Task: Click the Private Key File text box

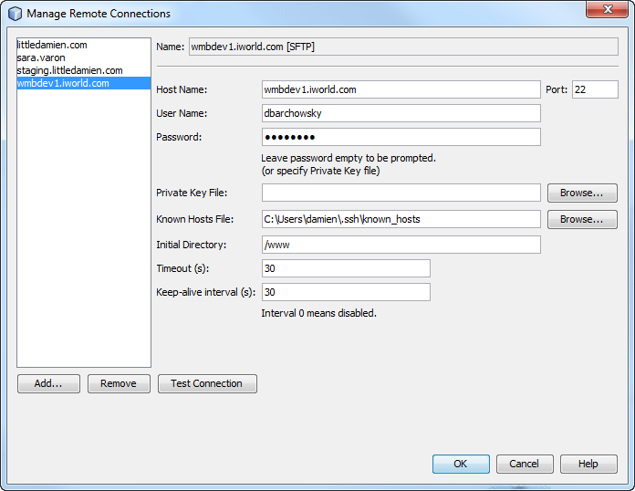Action: [401, 193]
